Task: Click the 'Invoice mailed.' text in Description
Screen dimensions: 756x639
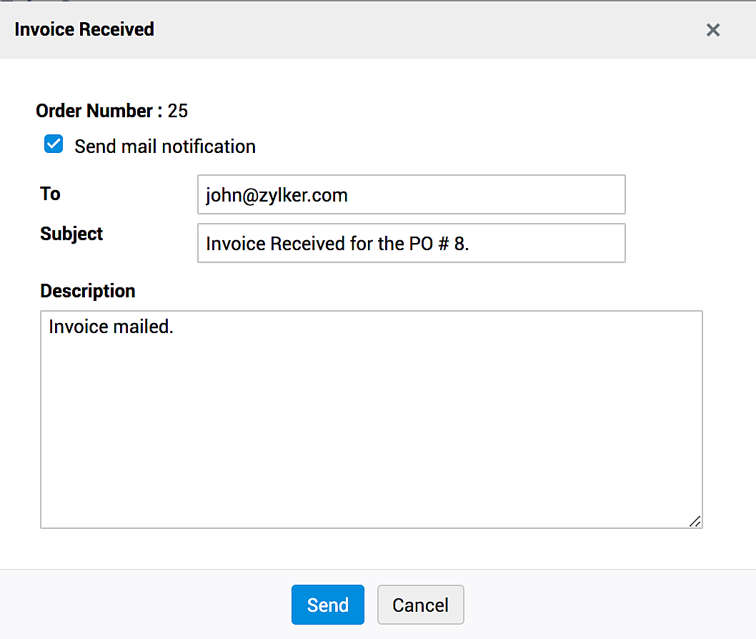Action: (111, 327)
